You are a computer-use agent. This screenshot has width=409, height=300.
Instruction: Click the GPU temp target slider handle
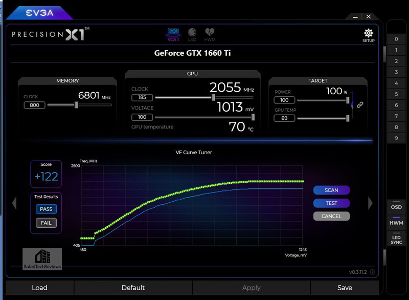348,118
